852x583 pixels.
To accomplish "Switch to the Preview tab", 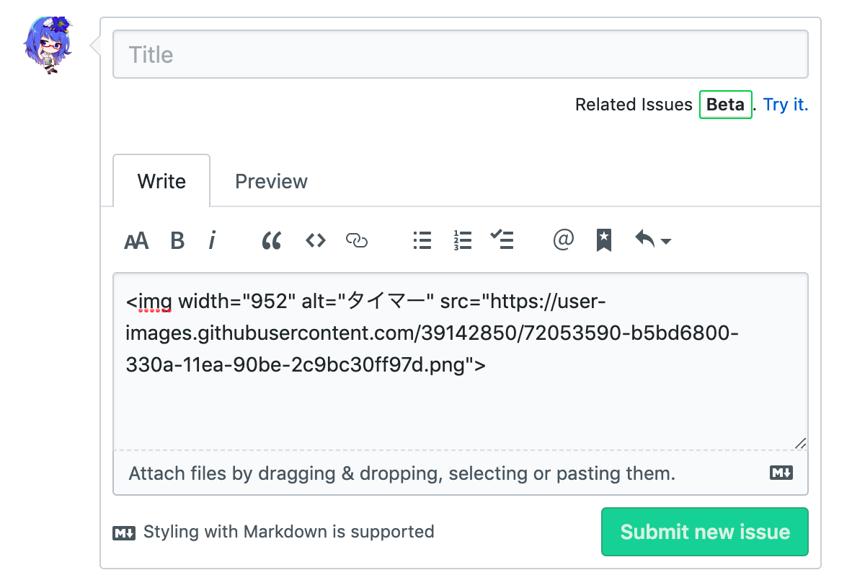I will (271, 181).
